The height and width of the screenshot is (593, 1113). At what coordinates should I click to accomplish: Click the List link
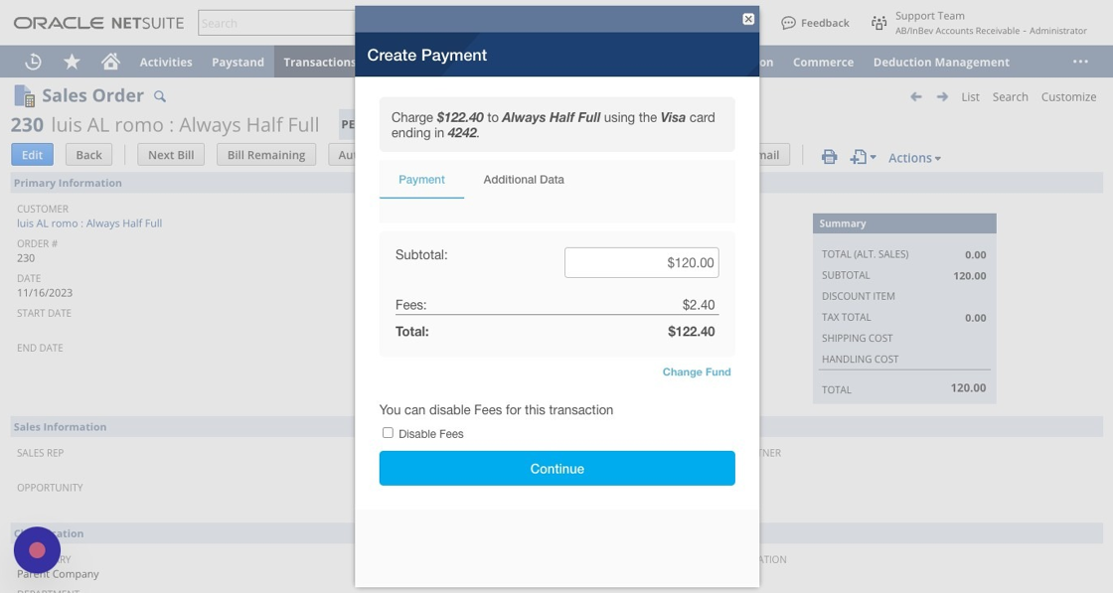(x=970, y=96)
